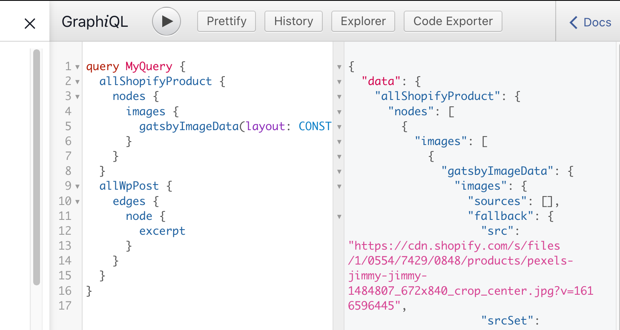The height and width of the screenshot is (330, 620).
Task: Collapse "allShopifyProduct" in the result pane
Action: (339, 97)
